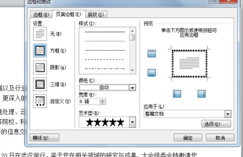This screenshot has height=157, width=243.
Task: Click the 整篇文档 text in apply-to box
Action: pos(154,114)
